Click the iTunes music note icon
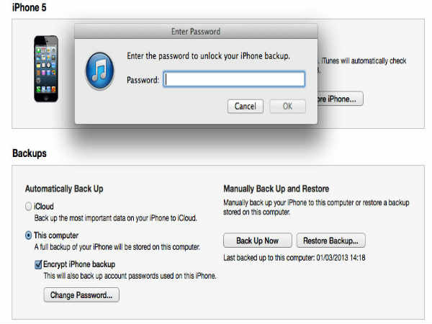The image size is (432, 324). 100,71
